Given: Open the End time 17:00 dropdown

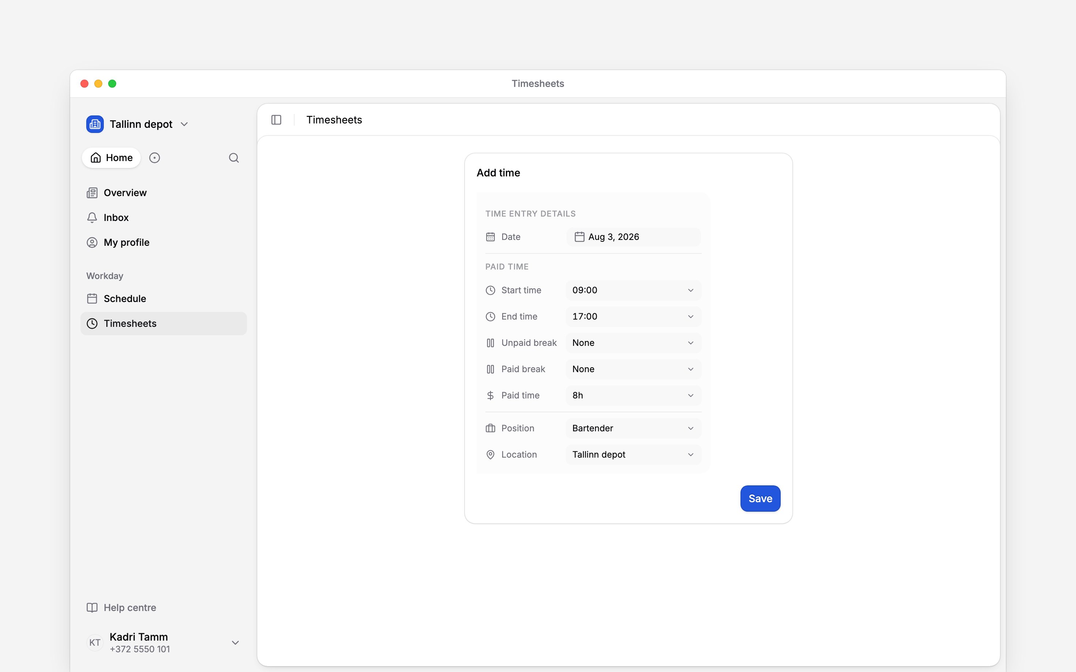Looking at the screenshot, I should coord(634,316).
